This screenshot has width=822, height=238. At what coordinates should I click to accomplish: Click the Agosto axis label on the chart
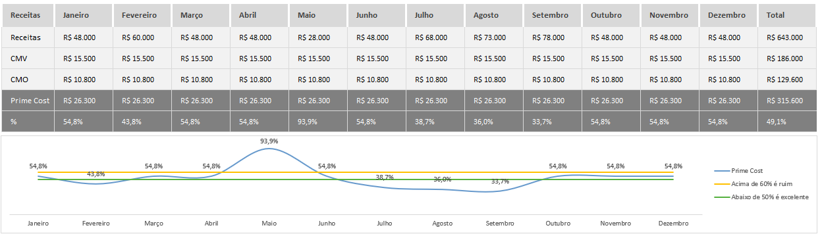click(442, 224)
